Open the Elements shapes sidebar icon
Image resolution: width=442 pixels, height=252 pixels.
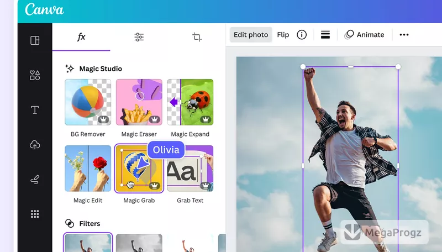pyautogui.click(x=35, y=75)
